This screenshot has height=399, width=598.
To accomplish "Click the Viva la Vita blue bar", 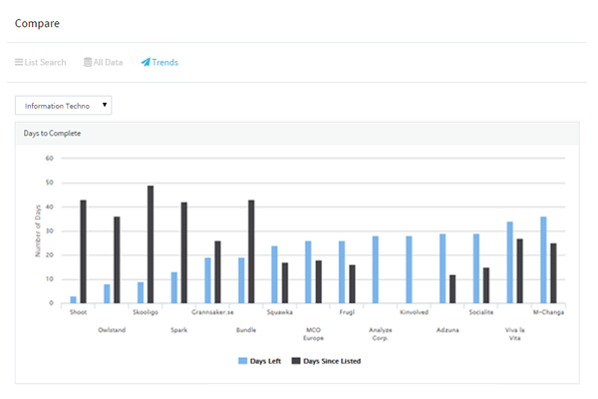I will pos(509,263).
